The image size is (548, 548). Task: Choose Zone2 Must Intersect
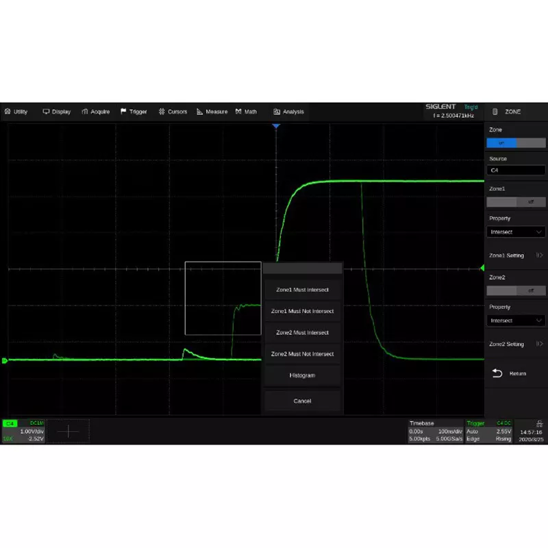click(x=302, y=332)
